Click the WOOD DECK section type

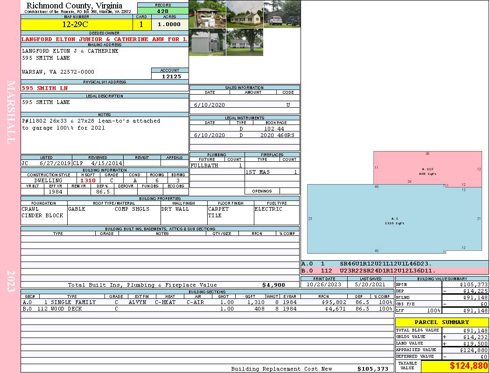pyautogui.click(x=66, y=309)
